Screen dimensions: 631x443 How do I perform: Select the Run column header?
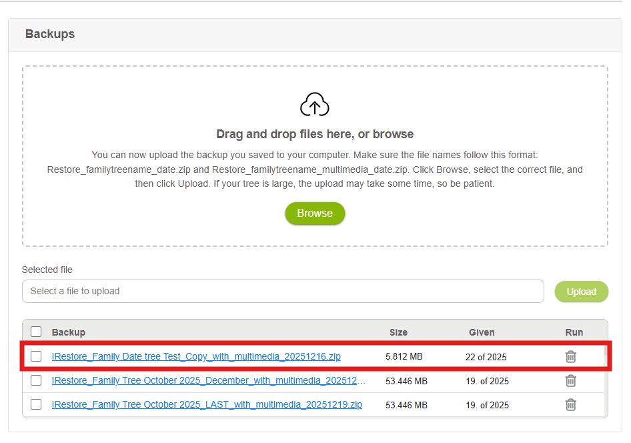pos(574,332)
